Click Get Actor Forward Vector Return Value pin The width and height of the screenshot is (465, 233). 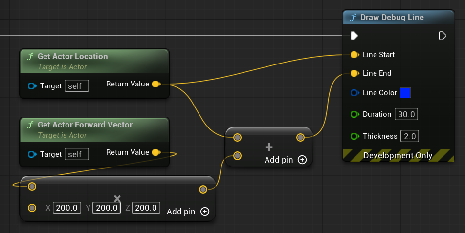click(x=155, y=152)
